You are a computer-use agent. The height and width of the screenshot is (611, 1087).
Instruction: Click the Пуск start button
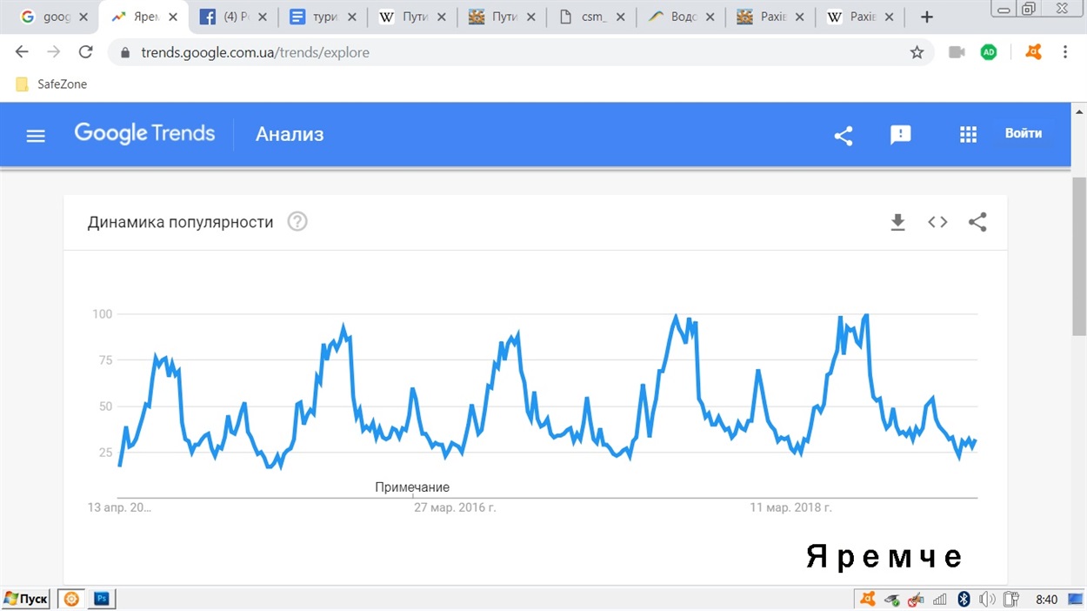(x=27, y=599)
